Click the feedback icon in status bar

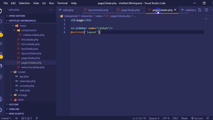point(208,118)
